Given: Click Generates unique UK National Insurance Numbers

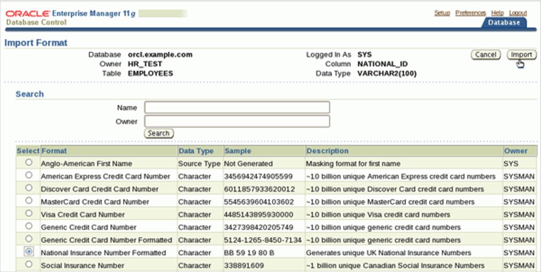Looking at the screenshot, I should point(389,253).
